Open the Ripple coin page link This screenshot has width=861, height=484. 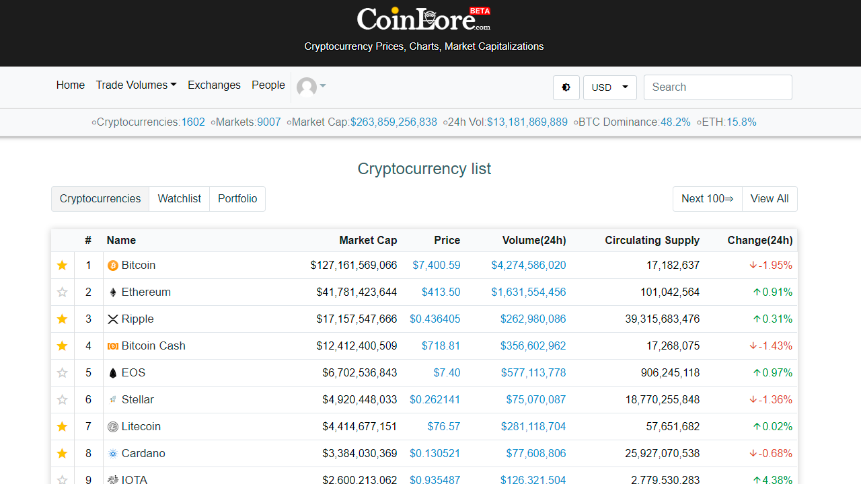pos(138,319)
